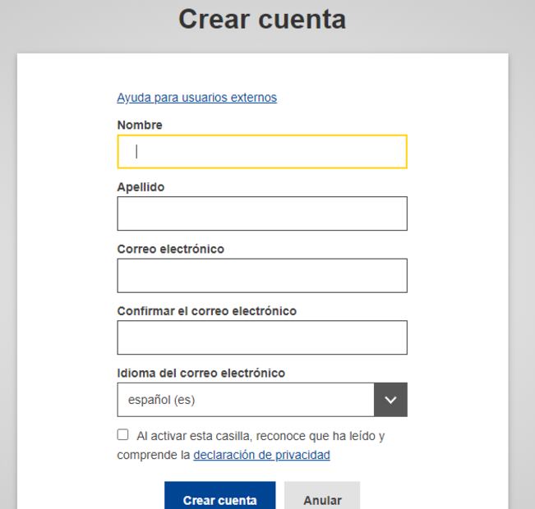Open the Ayuda para usuarios externos link
Image resolution: width=535 pixels, height=509 pixels.
[x=196, y=98]
